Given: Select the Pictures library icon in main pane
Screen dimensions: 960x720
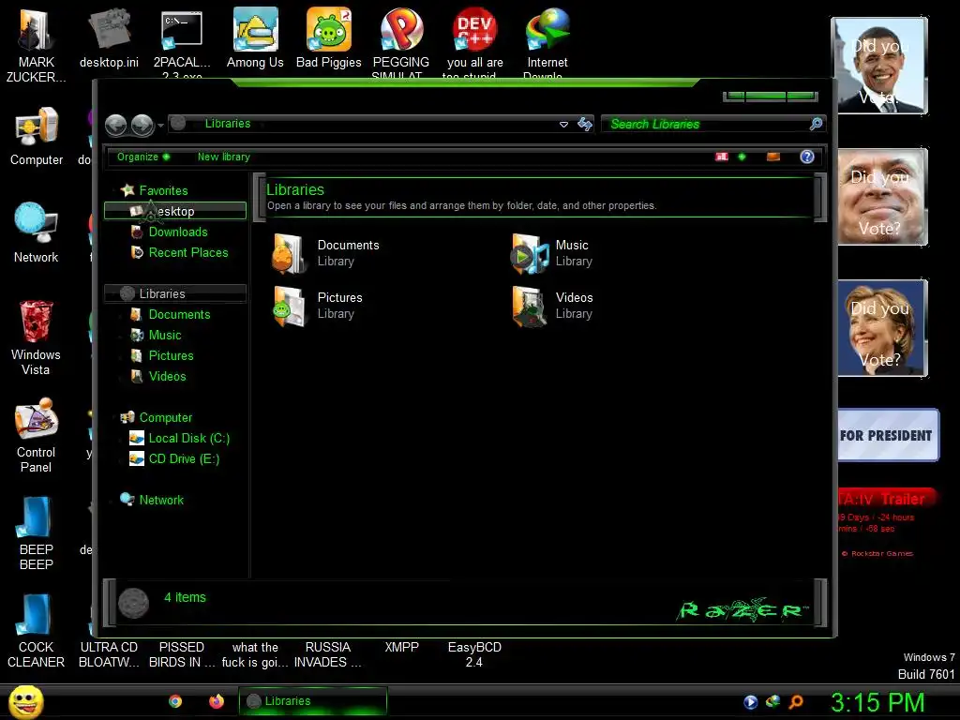Looking at the screenshot, I should coord(289,307).
